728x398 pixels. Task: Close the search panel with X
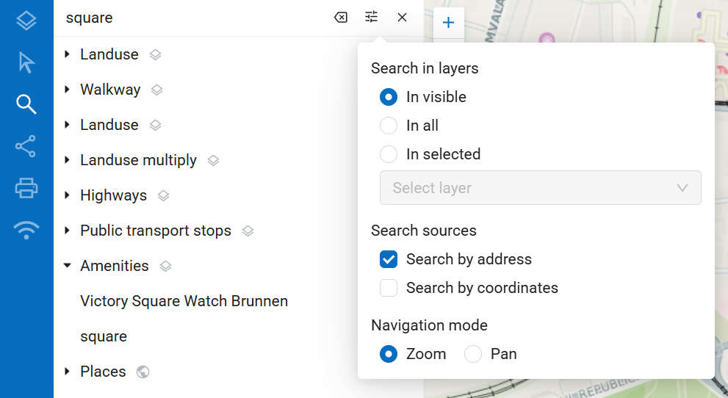click(402, 17)
